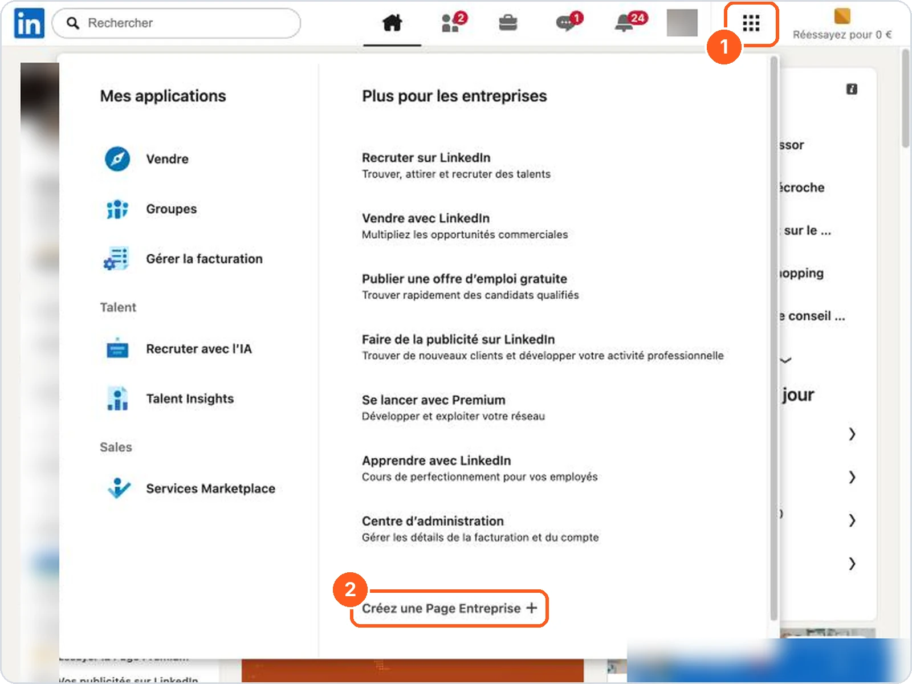Focus the Rechercher search field
Image resolution: width=912 pixels, height=684 pixels.
click(176, 23)
